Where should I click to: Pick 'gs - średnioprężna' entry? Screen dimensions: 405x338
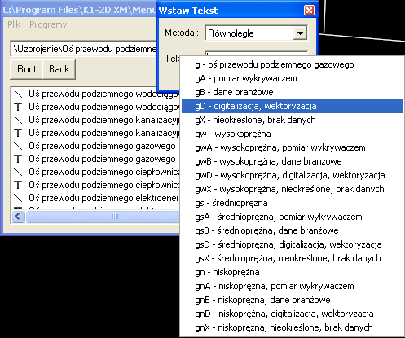[x=292, y=203]
